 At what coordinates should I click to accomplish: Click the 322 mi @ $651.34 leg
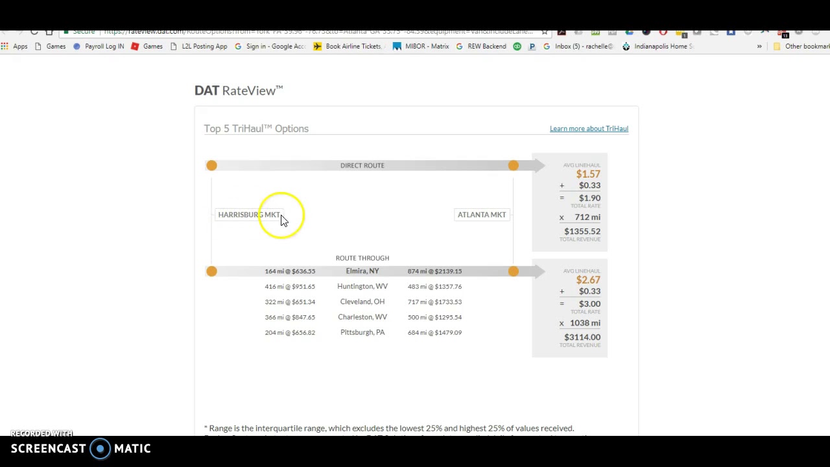pyautogui.click(x=290, y=302)
